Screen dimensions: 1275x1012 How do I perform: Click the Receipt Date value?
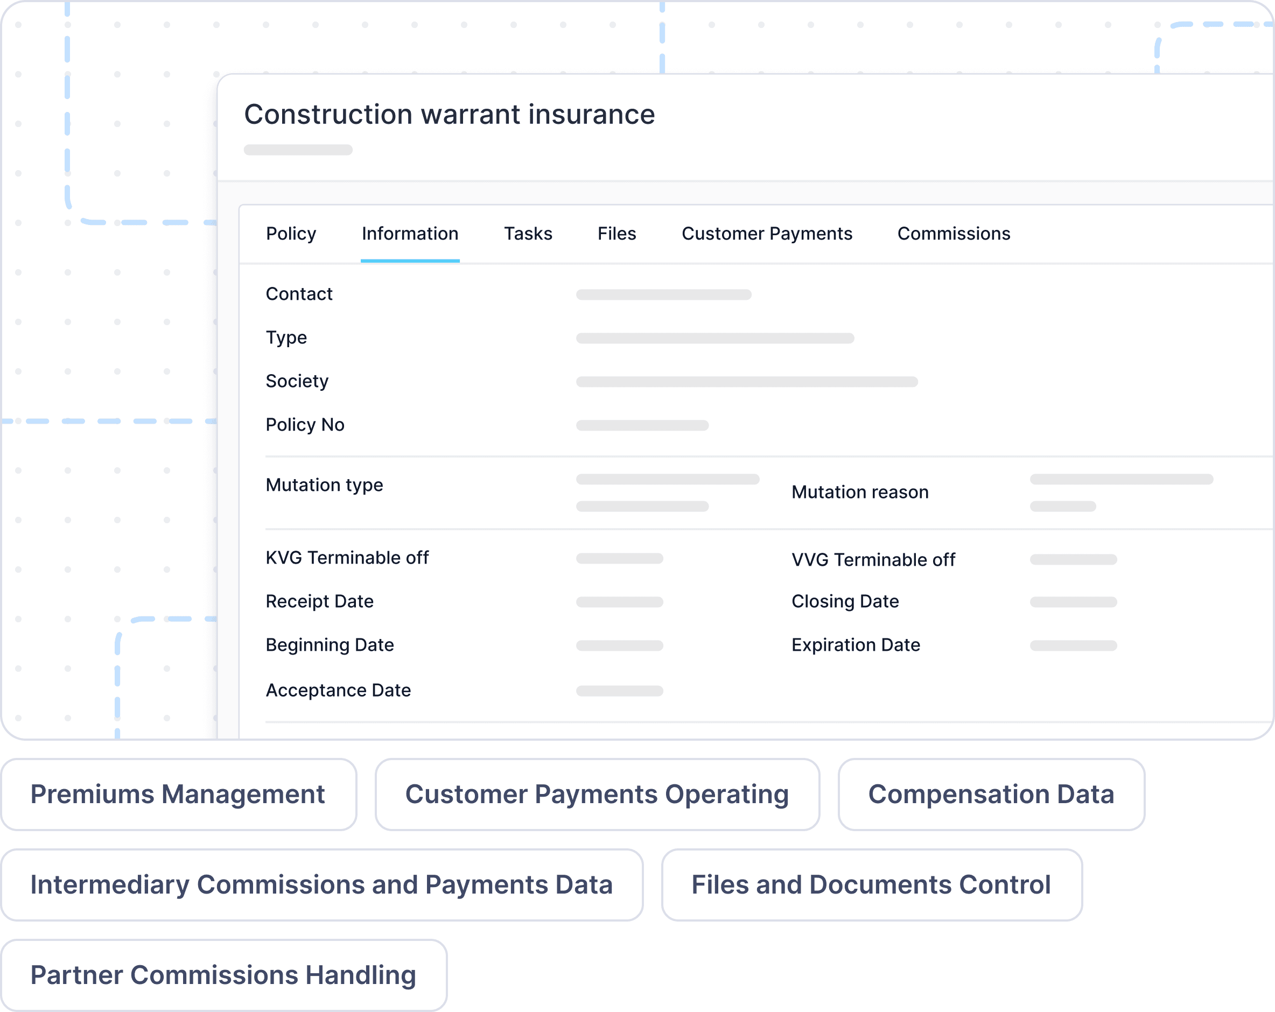click(x=619, y=602)
